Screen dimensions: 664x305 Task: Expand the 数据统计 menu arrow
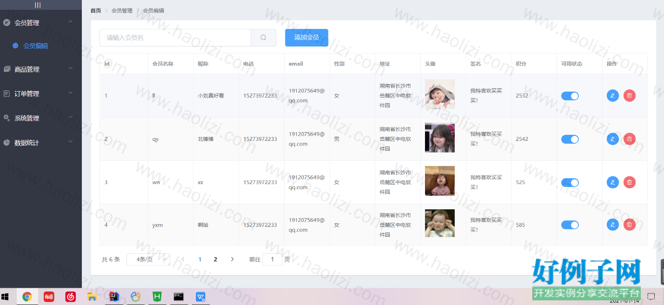pos(70,142)
